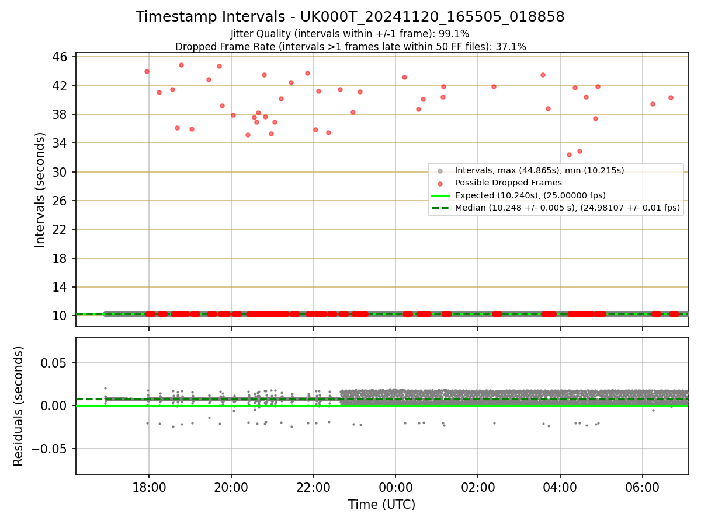Viewport: 701px width, 525px height.
Task: Pick the legend entry starting 'Median (10.248 +/- 0.005 s)'
Action: tap(567, 208)
